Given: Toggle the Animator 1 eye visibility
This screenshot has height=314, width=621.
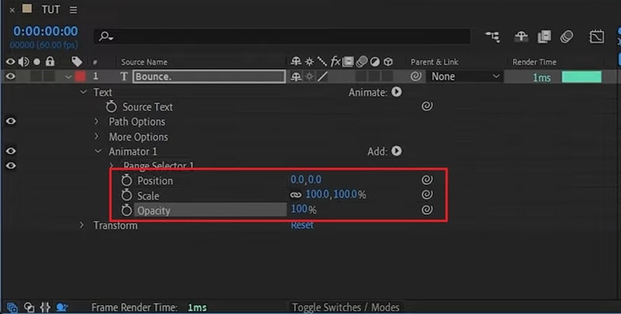Looking at the screenshot, I should click(11, 151).
